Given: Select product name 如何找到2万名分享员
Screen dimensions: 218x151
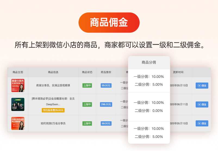Looking at the screenshot, I should click(53, 123).
